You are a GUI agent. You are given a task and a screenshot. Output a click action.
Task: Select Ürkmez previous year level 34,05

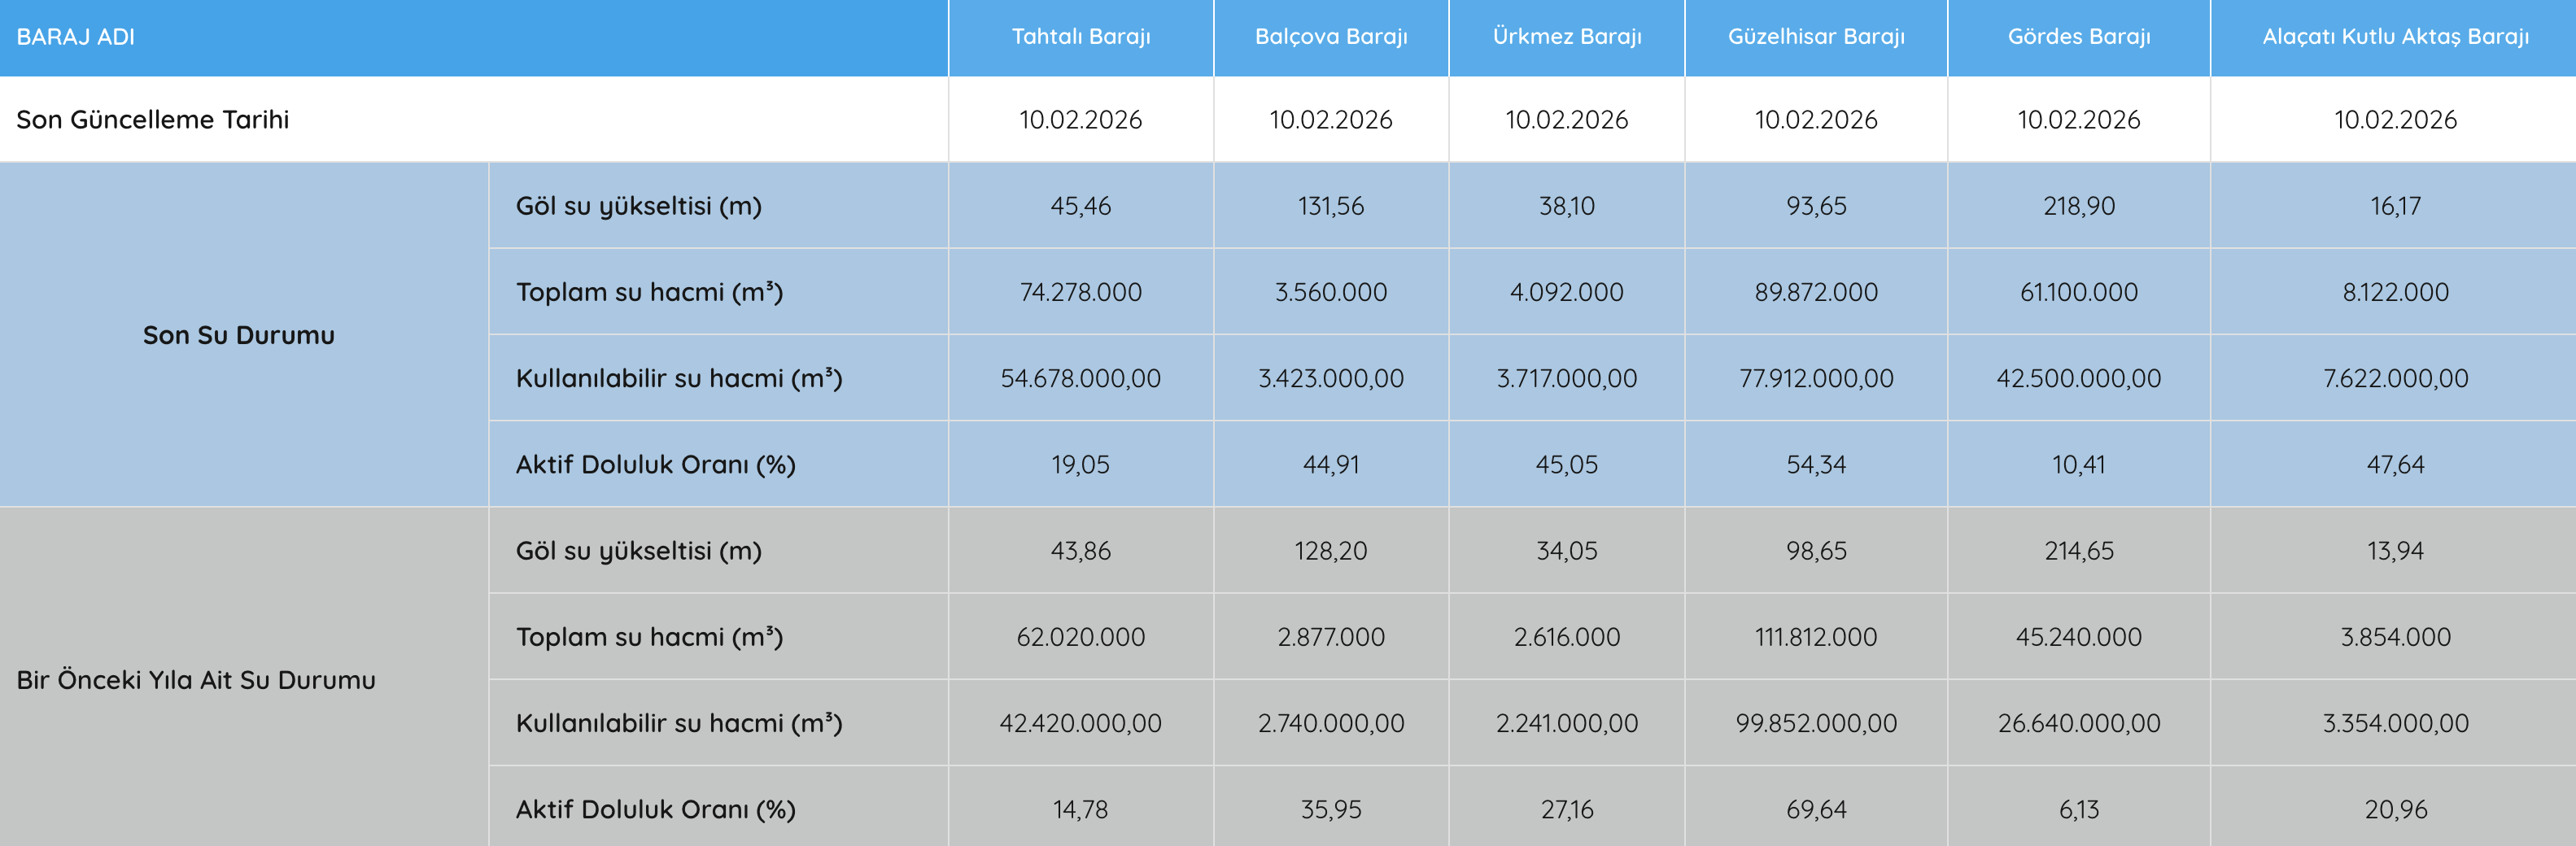[1566, 551]
